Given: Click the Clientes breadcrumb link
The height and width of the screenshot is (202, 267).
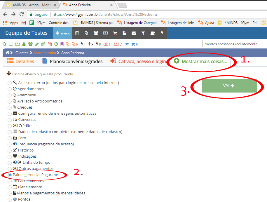Looking at the screenshot, I should tap(22, 53).
